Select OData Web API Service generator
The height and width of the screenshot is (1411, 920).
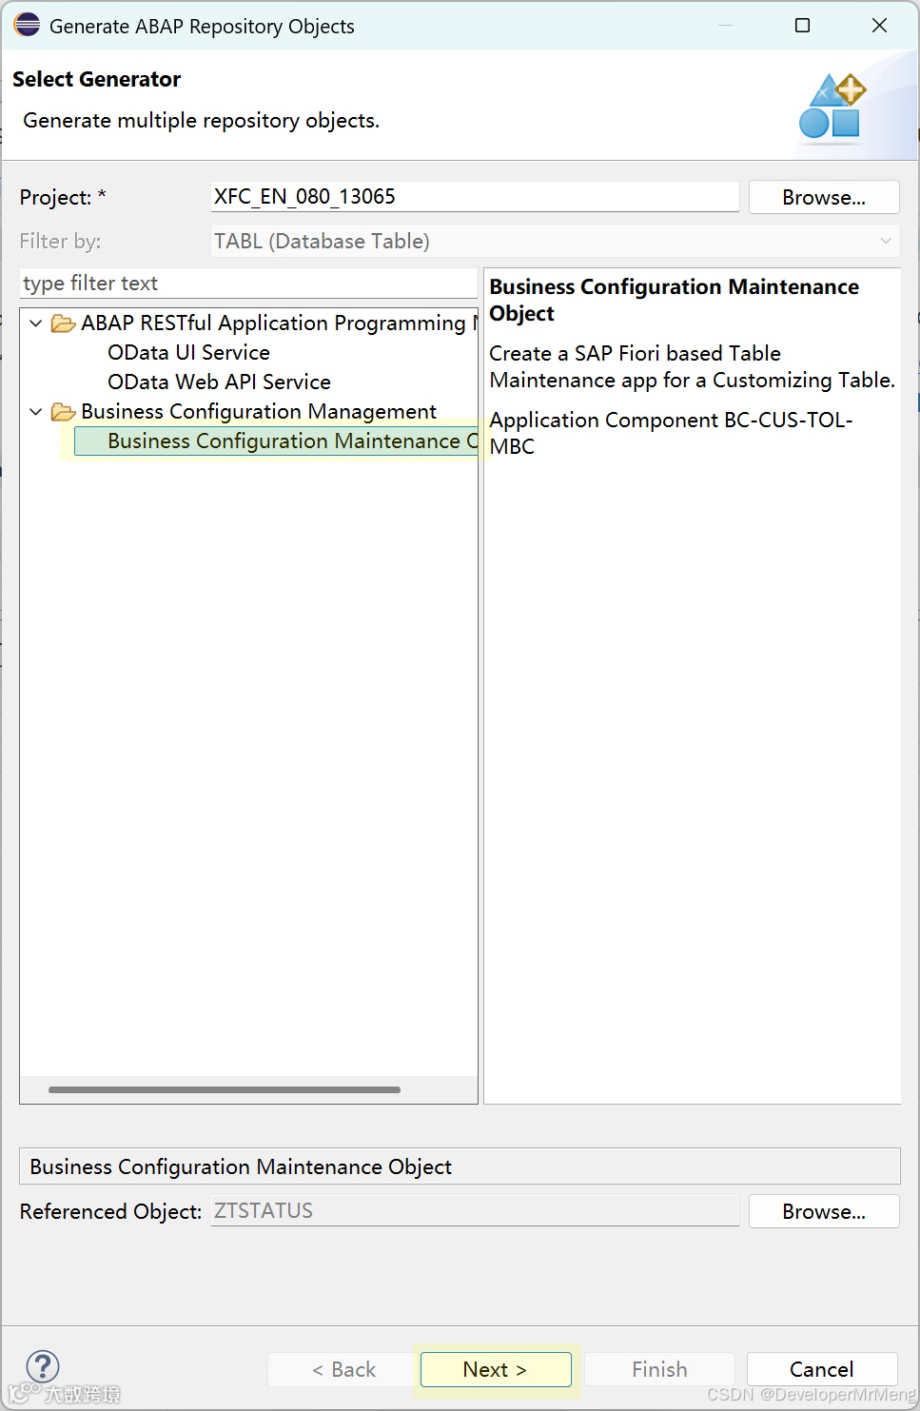pos(219,382)
